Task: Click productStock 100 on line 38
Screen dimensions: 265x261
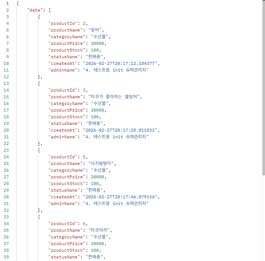Action: pyautogui.click(x=95, y=250)
